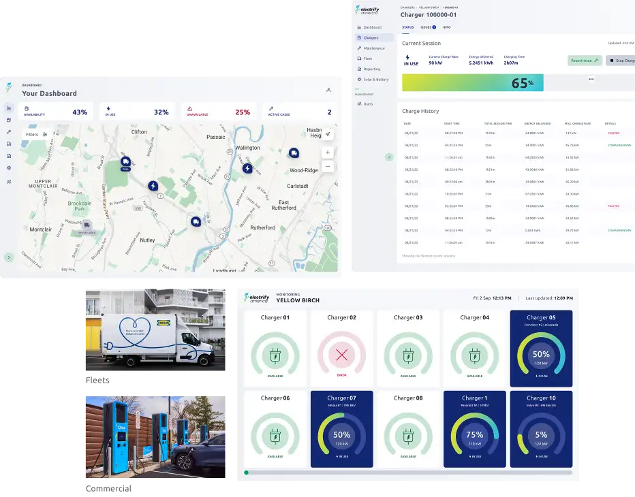Open Users under Management in sidebar
Image resolution: width=635 pixels, height=497 pixels.
click(375, 104)
